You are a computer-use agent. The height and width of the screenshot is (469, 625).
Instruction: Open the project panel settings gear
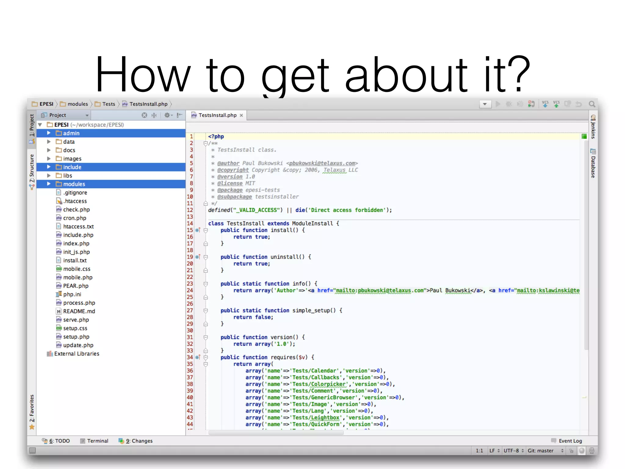pyautogui.click(x=168, y=115)
